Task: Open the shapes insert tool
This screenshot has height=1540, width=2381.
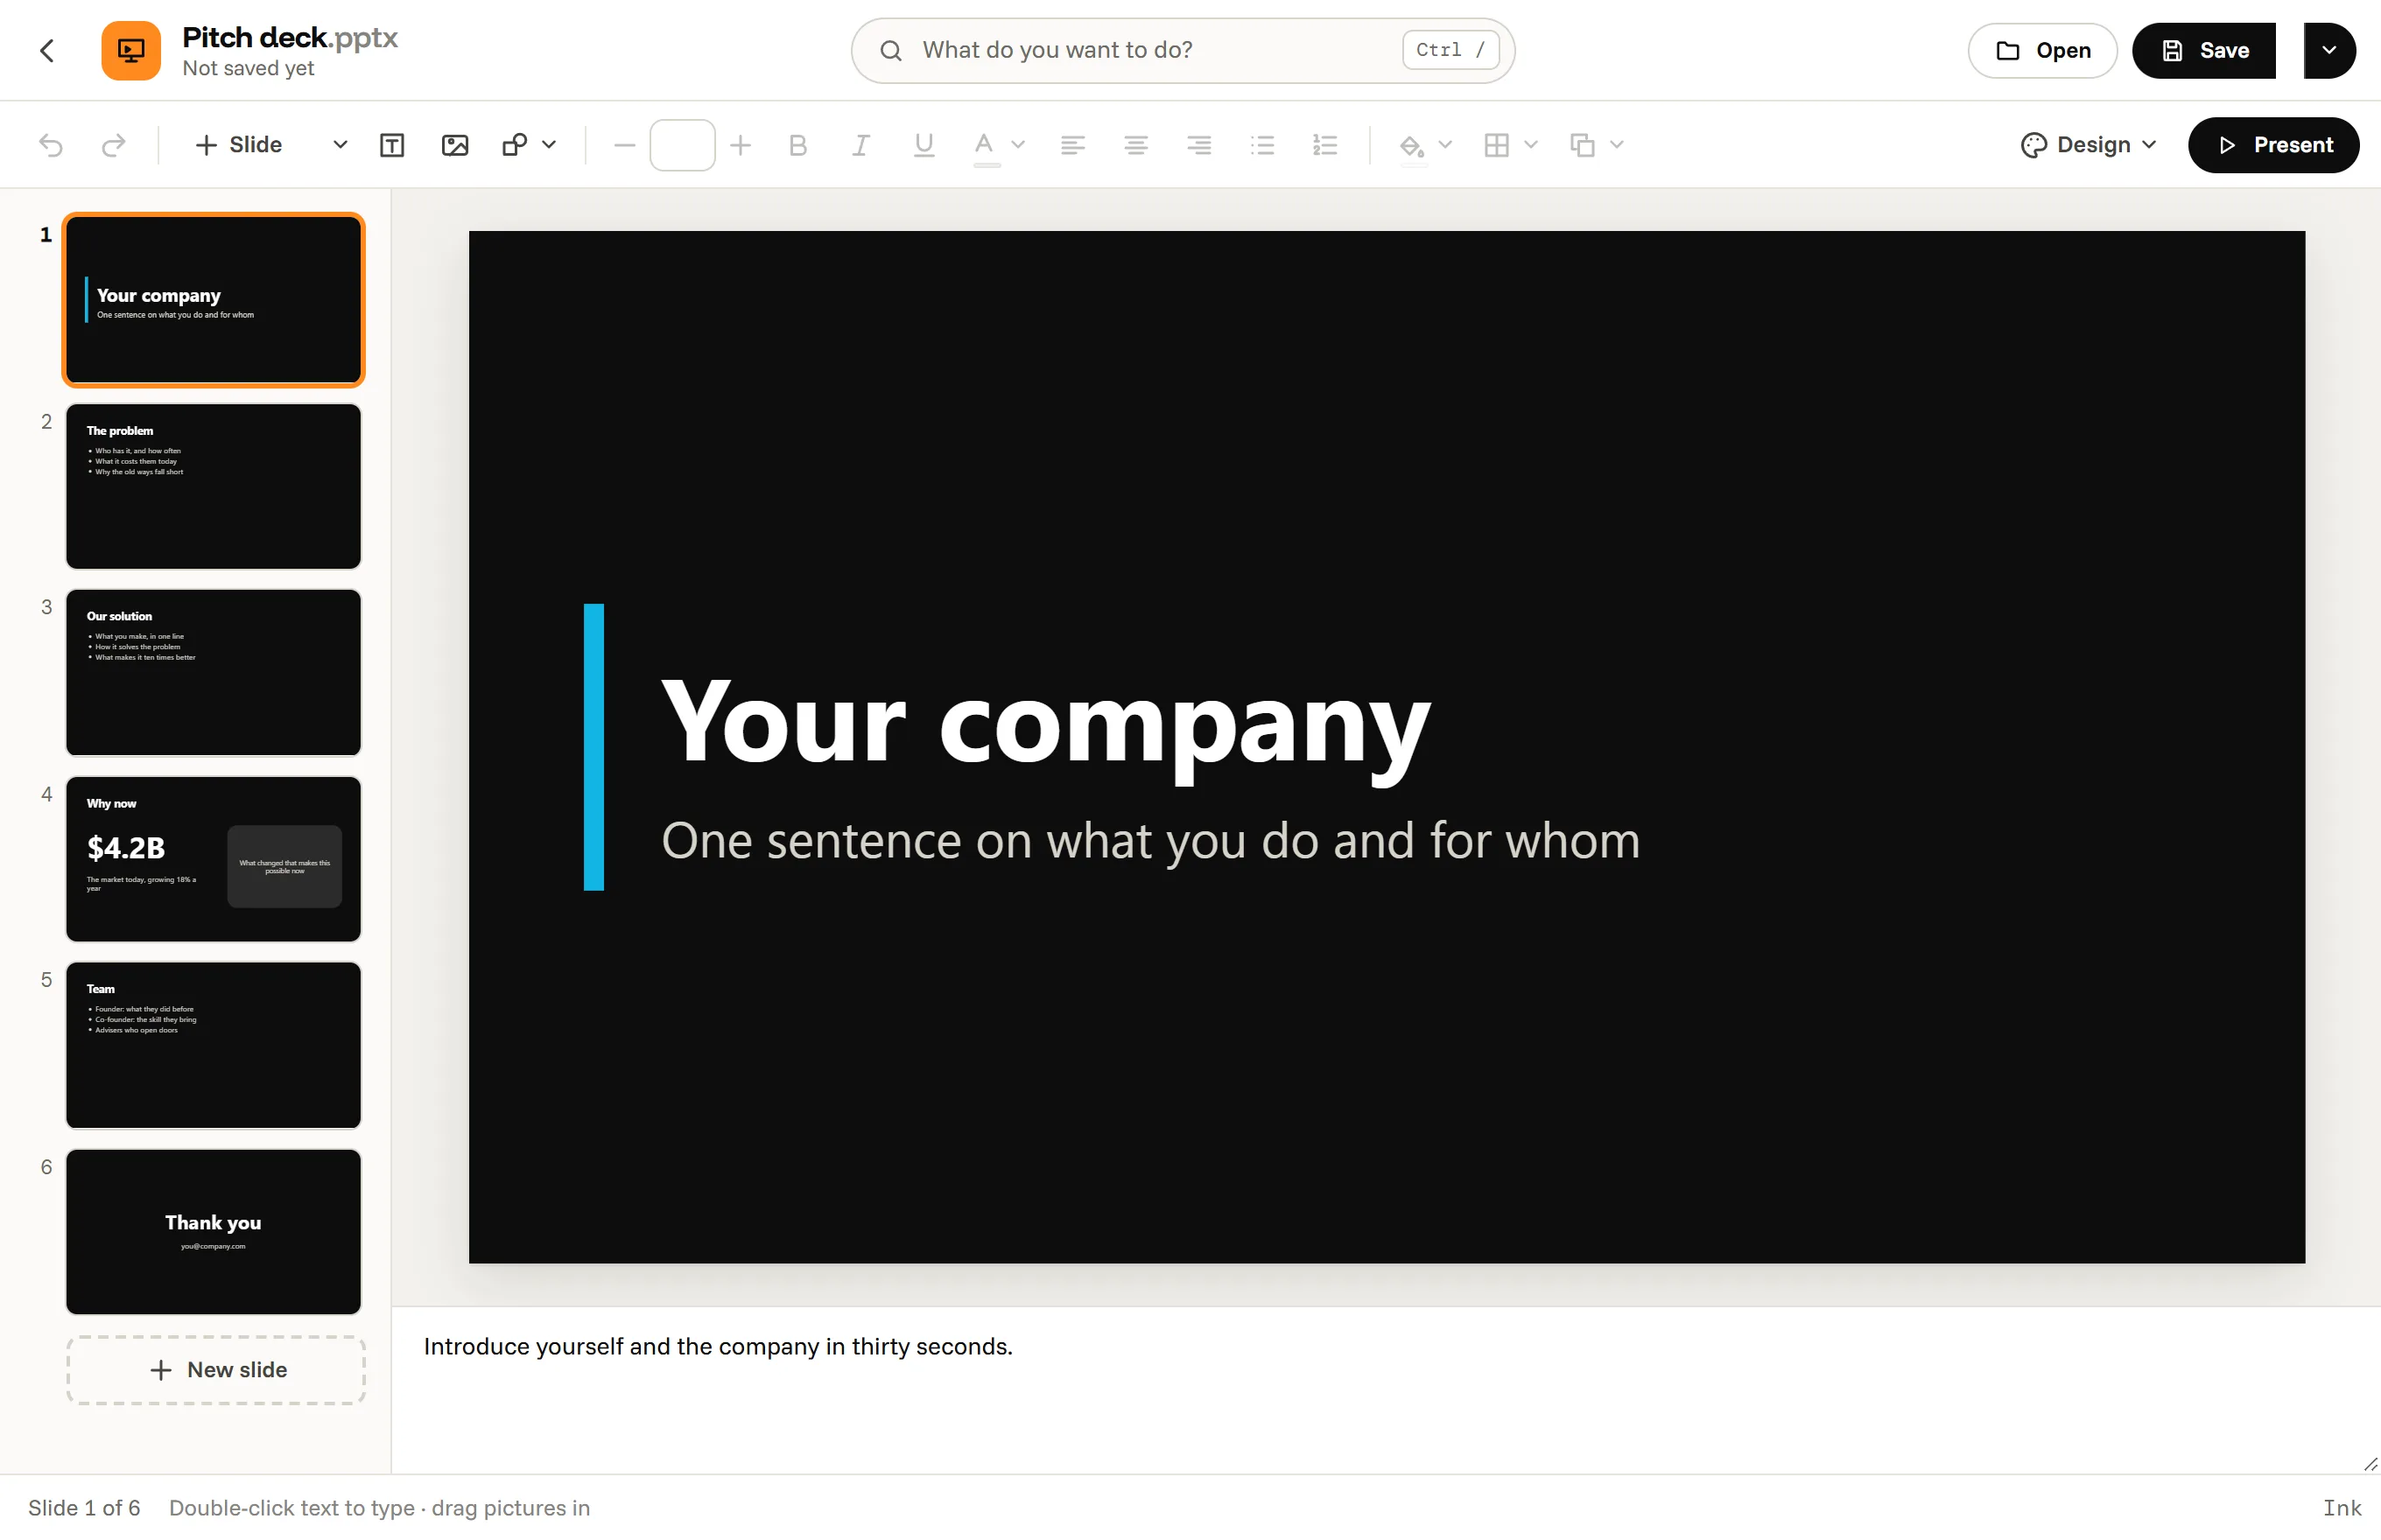Action: [x=514, y=145]
